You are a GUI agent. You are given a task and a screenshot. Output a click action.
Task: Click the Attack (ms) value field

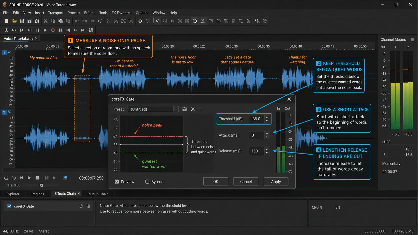point(257,135)
